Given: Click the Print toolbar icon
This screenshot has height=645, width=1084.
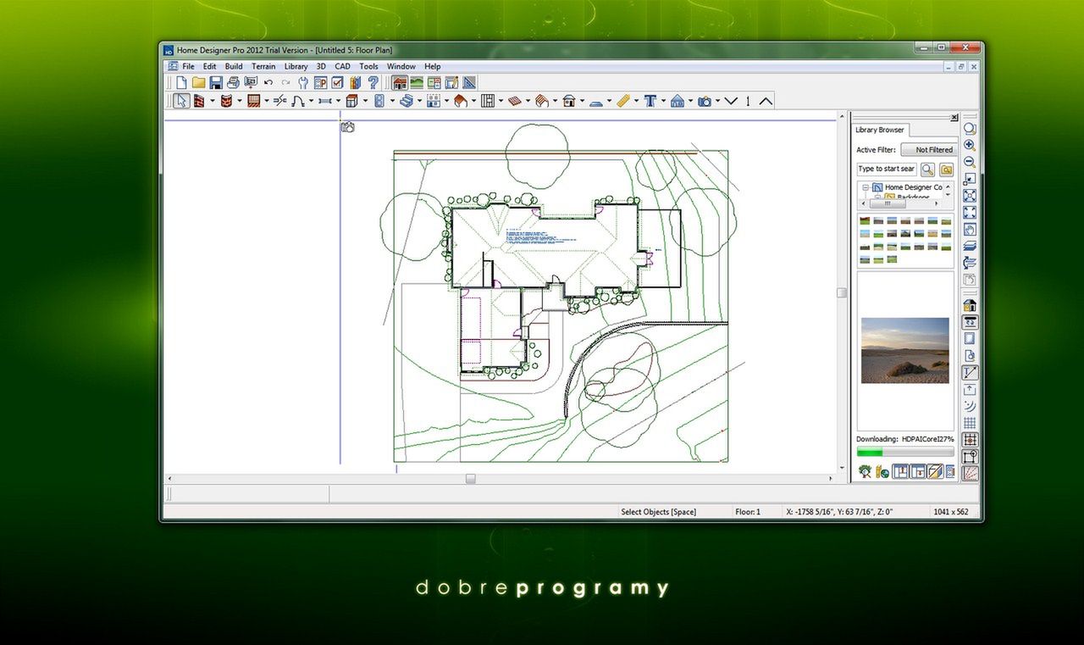Looking at the screenshot, I should (x=233, y=82).
